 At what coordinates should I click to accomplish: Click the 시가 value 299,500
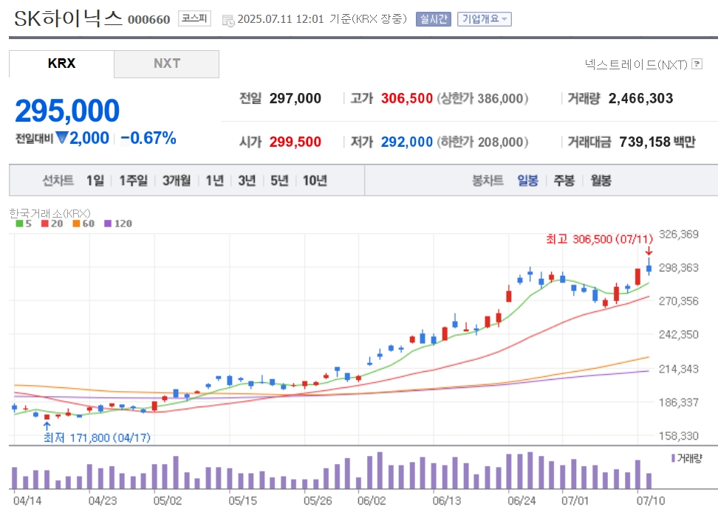295,142
